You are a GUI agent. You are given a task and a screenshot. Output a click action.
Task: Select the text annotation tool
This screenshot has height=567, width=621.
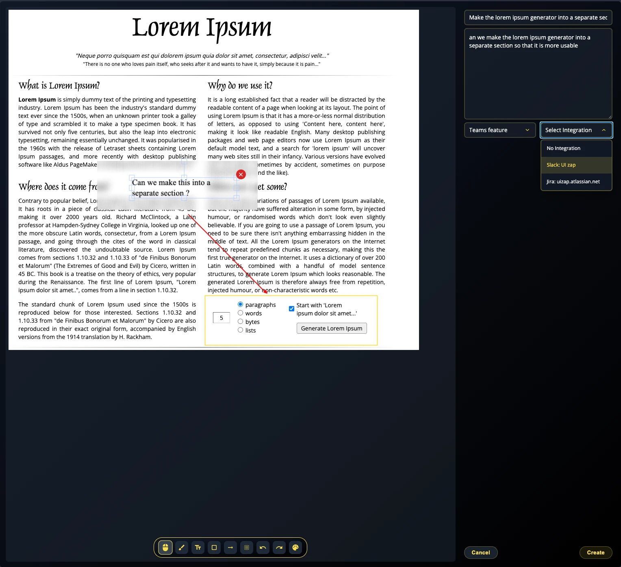198,547
